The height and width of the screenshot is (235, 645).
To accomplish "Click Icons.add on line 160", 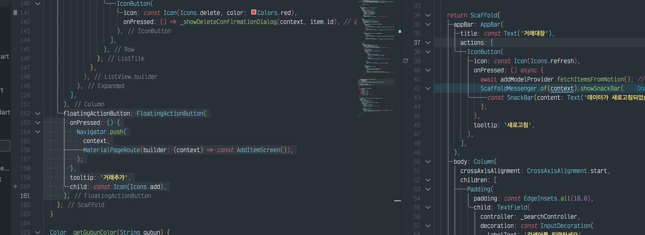I will pyautogui.click(x=146, y=187).
